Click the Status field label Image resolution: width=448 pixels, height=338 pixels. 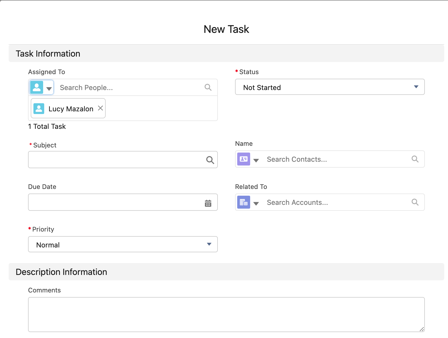(249, 72)
